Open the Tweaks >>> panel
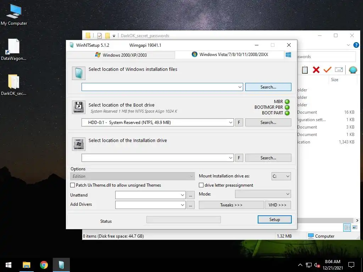363x272 pixels. pyautogui.click(x=231, y=205)
